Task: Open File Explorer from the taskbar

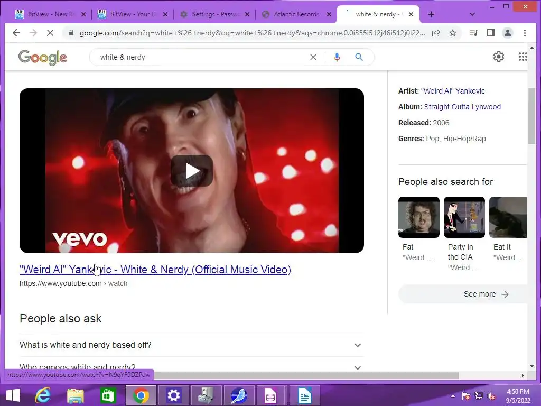Action: 75,395
